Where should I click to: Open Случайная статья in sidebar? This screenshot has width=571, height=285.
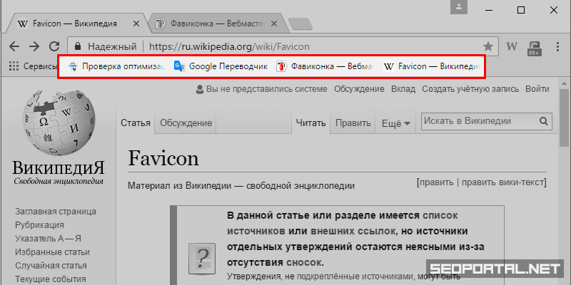pyautogui.click(x=51, y=265)
